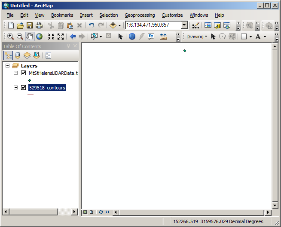Viewport: 281px width, 227px height.
Task: Open the map scale dropdown
Action: (x=184, y=25)
